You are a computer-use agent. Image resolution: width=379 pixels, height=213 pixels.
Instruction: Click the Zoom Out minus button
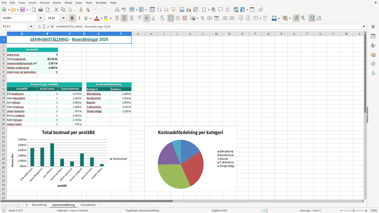tap(341, 210)
